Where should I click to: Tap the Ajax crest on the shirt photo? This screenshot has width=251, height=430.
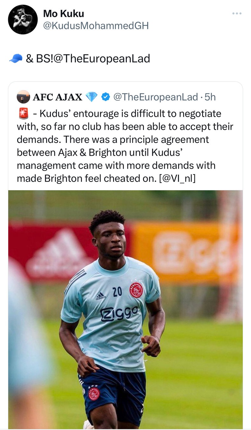tap(136, 290)
